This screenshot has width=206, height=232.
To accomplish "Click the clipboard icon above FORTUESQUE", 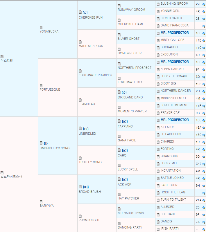I will (x=41, y=85).
